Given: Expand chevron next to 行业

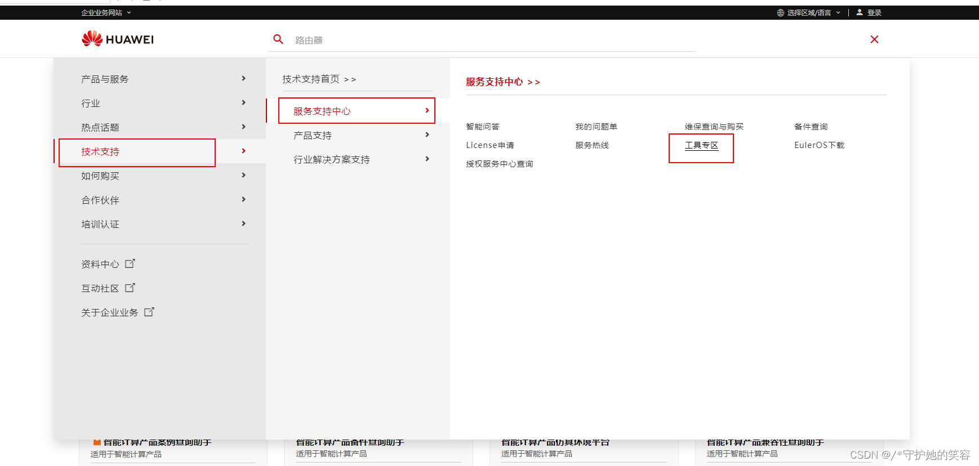Looking at the screenshot, I should pos(243,102).
